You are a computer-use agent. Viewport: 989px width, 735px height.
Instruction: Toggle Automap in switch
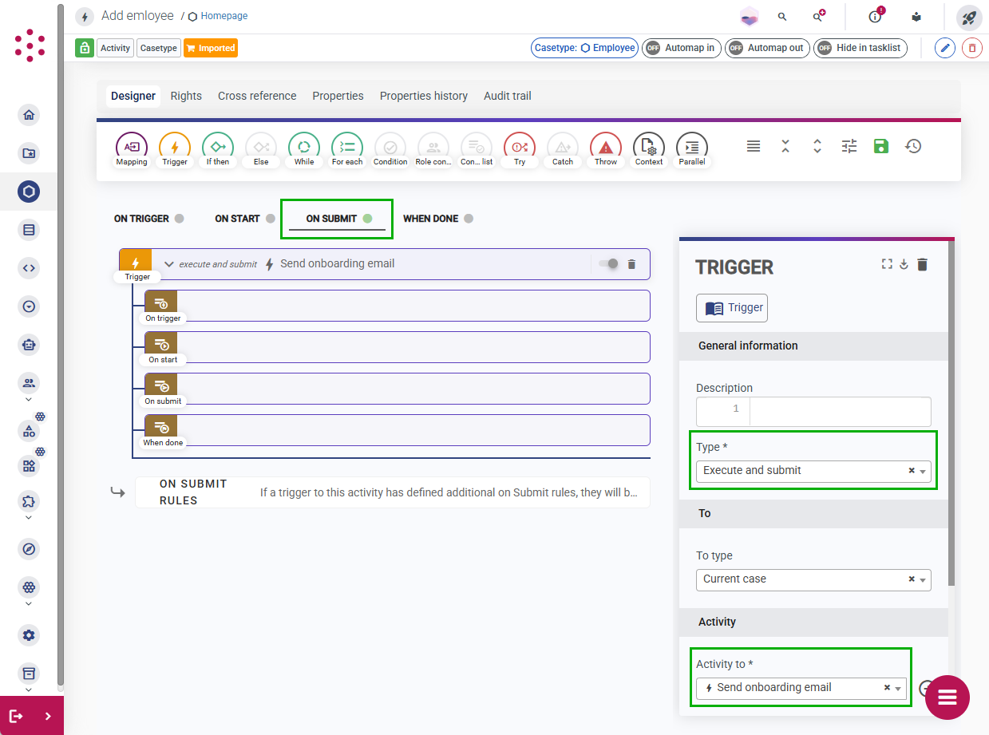[x=682, y=48]
